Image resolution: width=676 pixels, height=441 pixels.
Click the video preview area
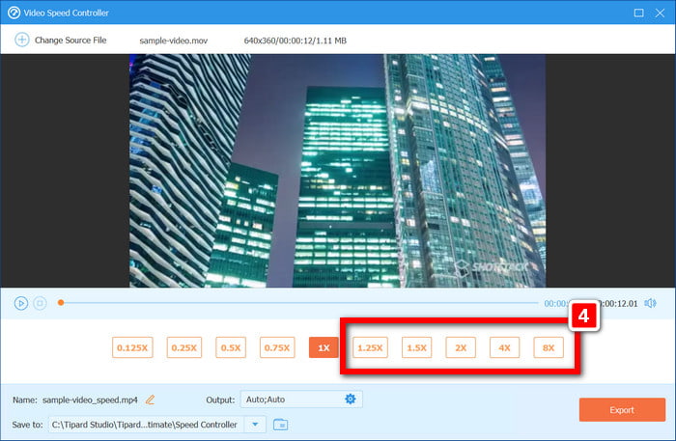pyautogui.click(x=337, y=171)
